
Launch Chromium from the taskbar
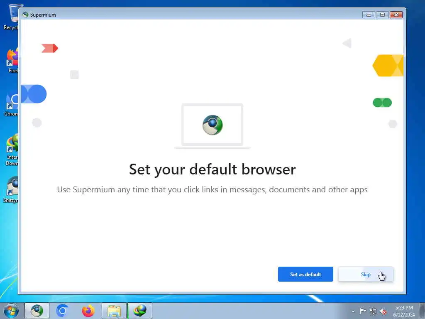click(x=62, y=311)
